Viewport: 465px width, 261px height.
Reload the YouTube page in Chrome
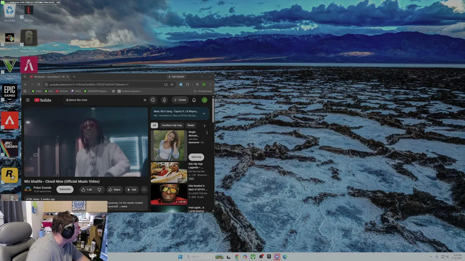click(x=39, y=84)
